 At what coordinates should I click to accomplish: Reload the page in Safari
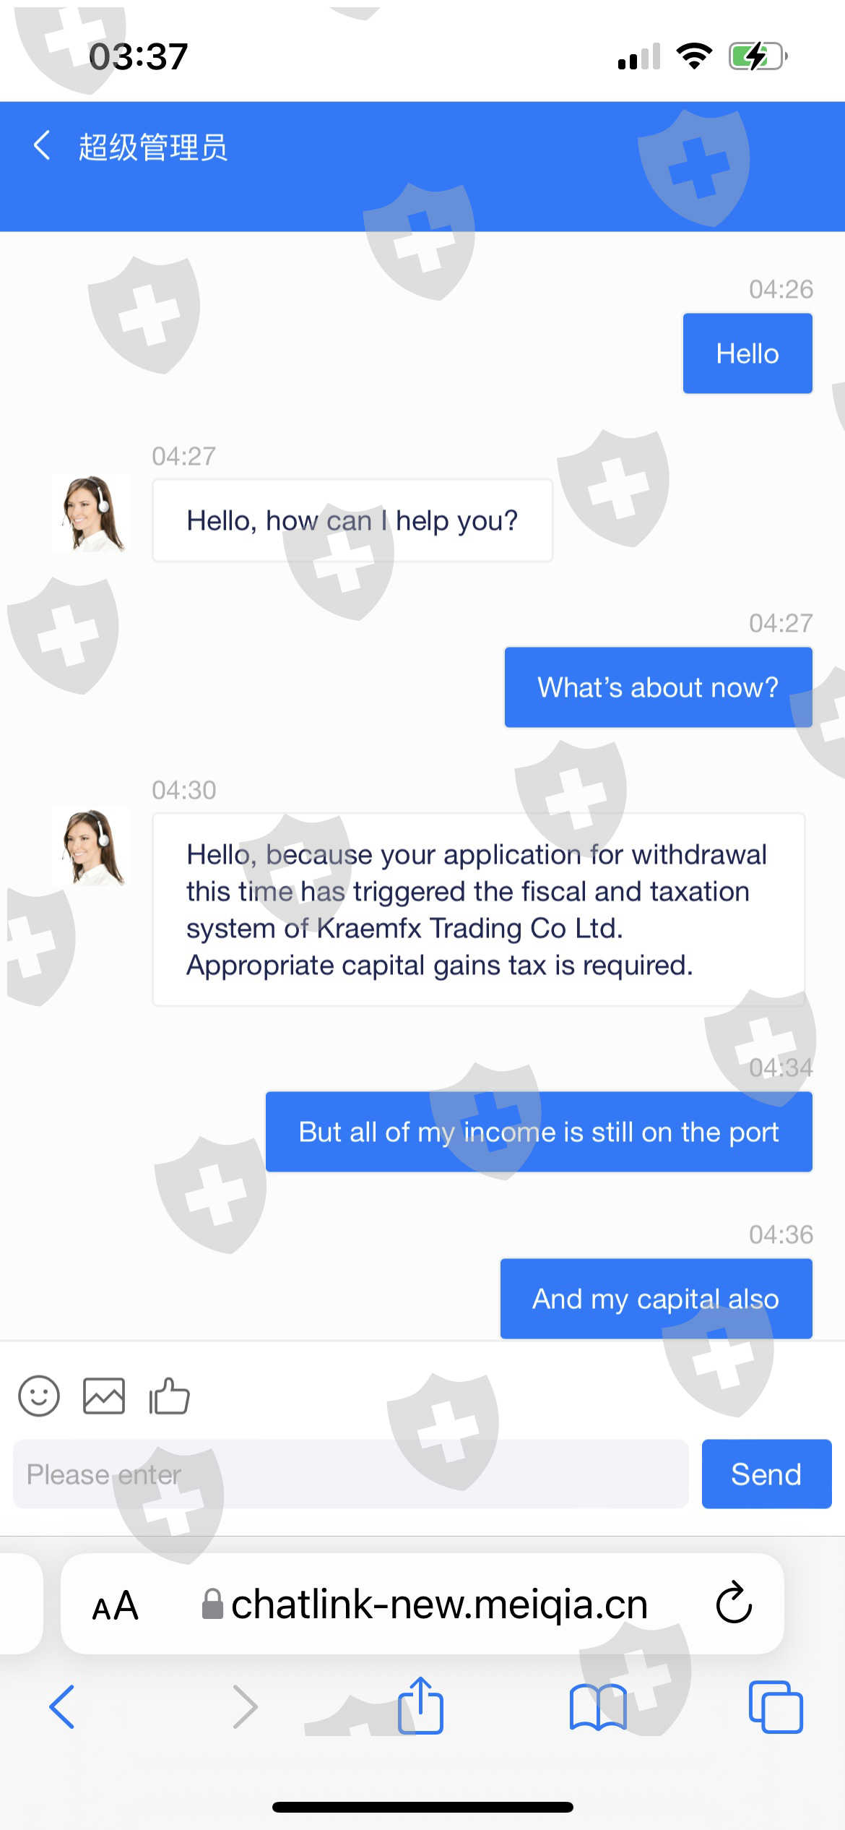point(734,1603)
